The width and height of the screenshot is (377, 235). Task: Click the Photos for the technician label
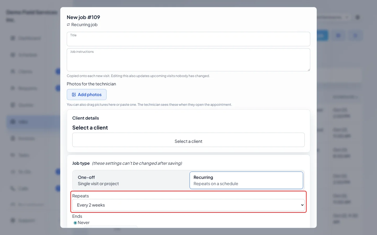[x=91, y=84]
